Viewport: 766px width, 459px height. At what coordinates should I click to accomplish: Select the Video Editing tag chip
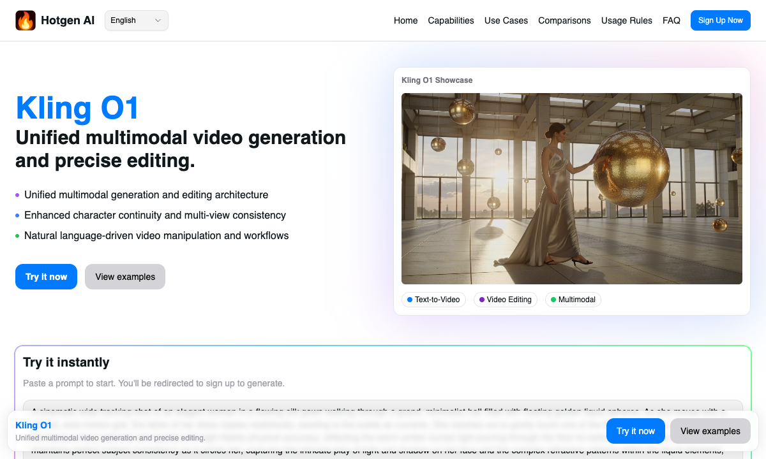pos(505,300)
